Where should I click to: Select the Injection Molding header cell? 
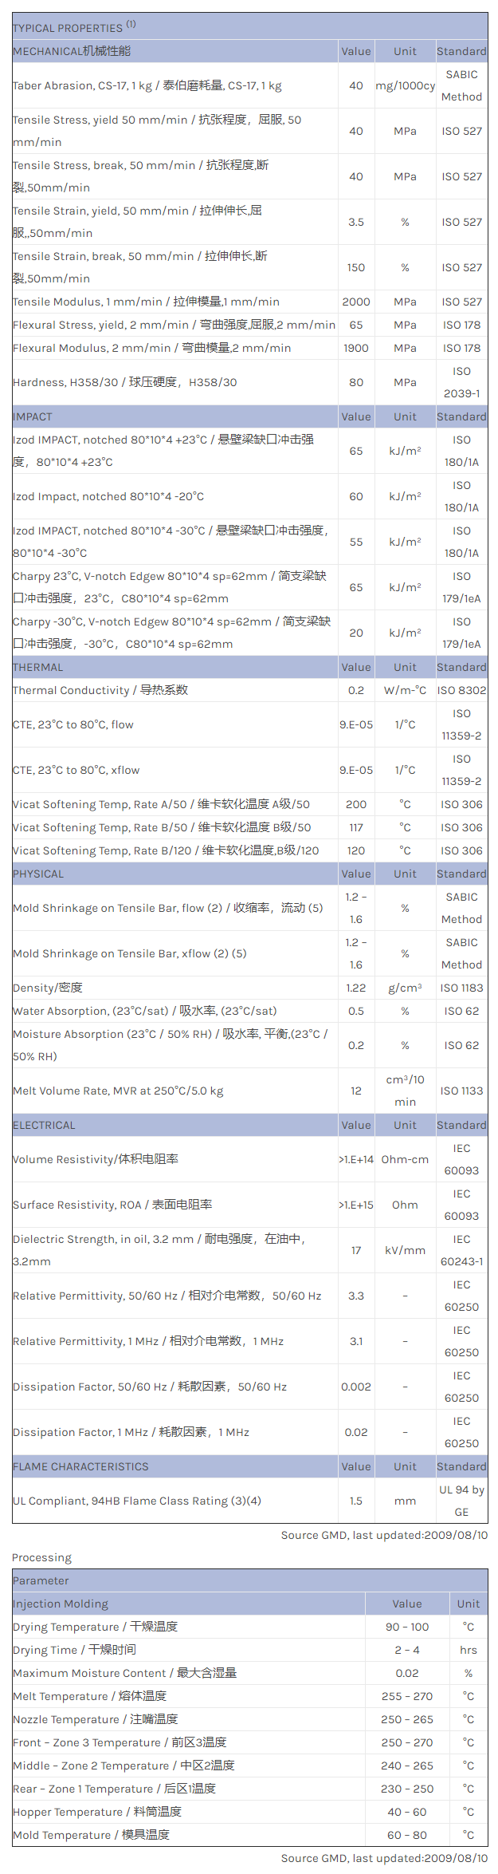(61, 1604)
